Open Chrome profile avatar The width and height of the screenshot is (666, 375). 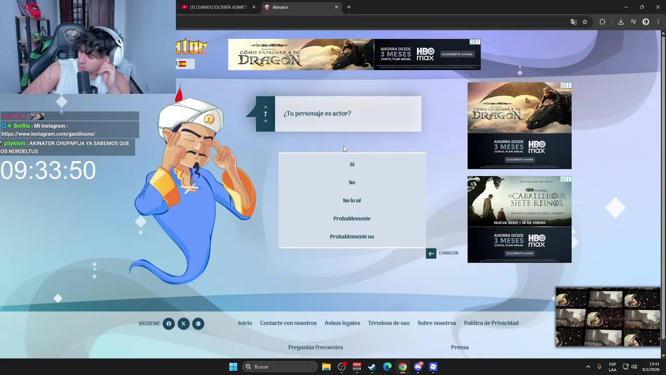click(646, 22)
